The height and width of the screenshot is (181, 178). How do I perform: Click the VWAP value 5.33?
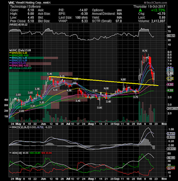[x=84, y=21]
